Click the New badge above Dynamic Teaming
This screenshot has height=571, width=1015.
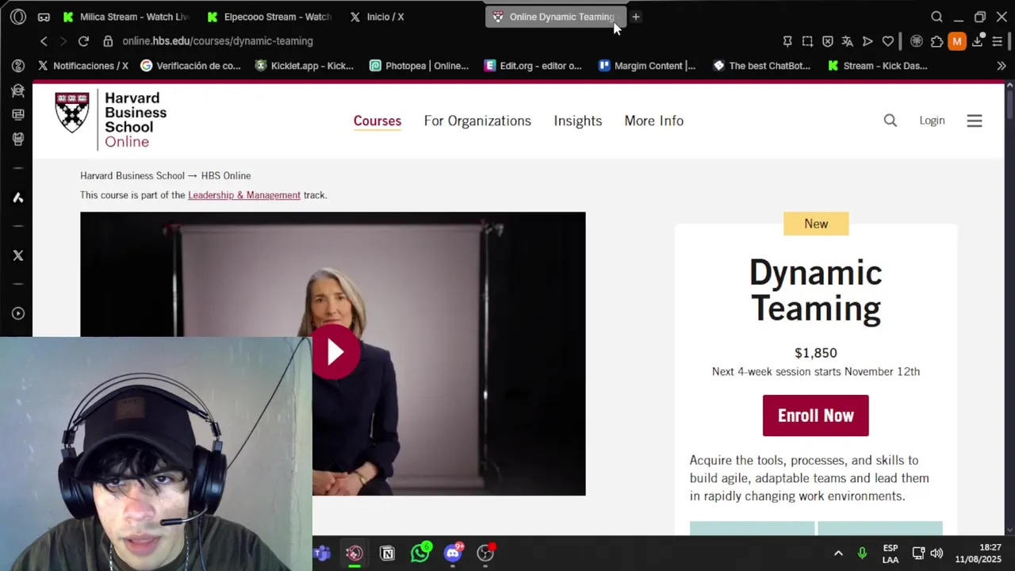(x=816, y=224)
